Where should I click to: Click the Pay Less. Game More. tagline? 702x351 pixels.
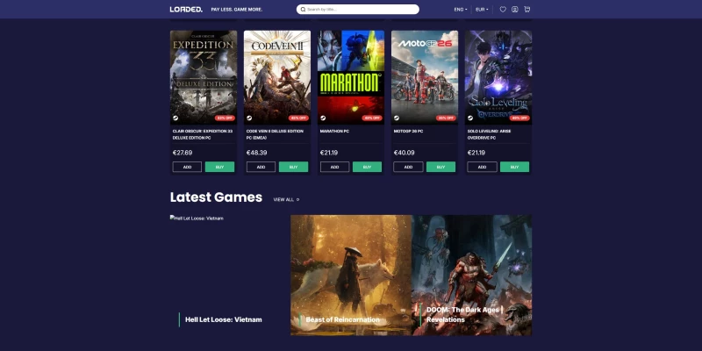click(237, 10)
